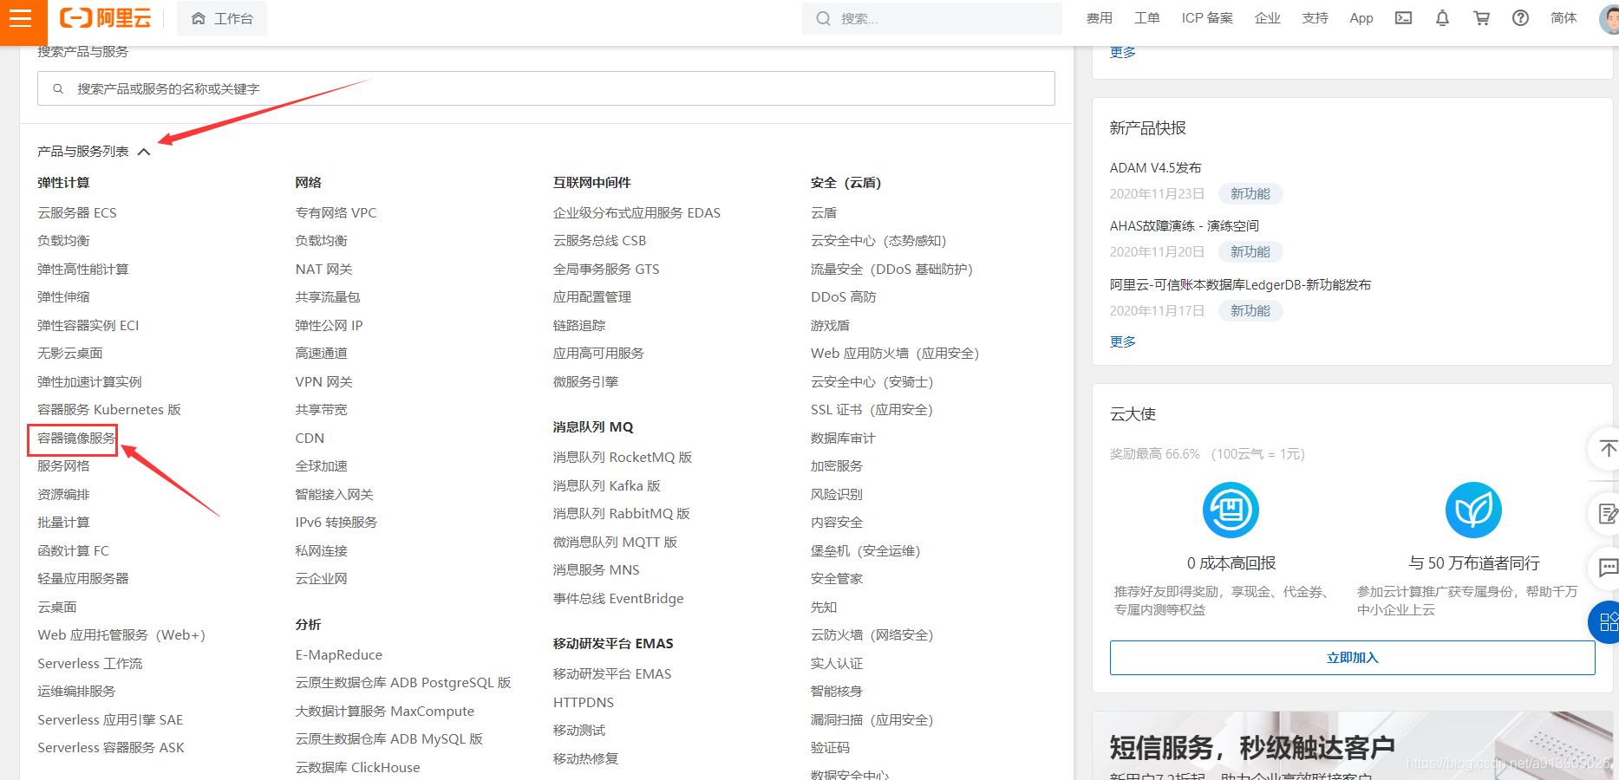The height and width of the screenshot is (780, 1619).
Task: Open 消息队列 Kafka 版
Action: 607,485
